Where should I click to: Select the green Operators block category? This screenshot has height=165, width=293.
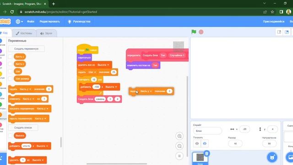(1, 106)
